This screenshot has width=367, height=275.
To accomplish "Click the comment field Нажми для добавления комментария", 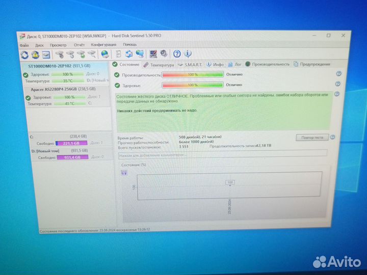I will point(223,155).
